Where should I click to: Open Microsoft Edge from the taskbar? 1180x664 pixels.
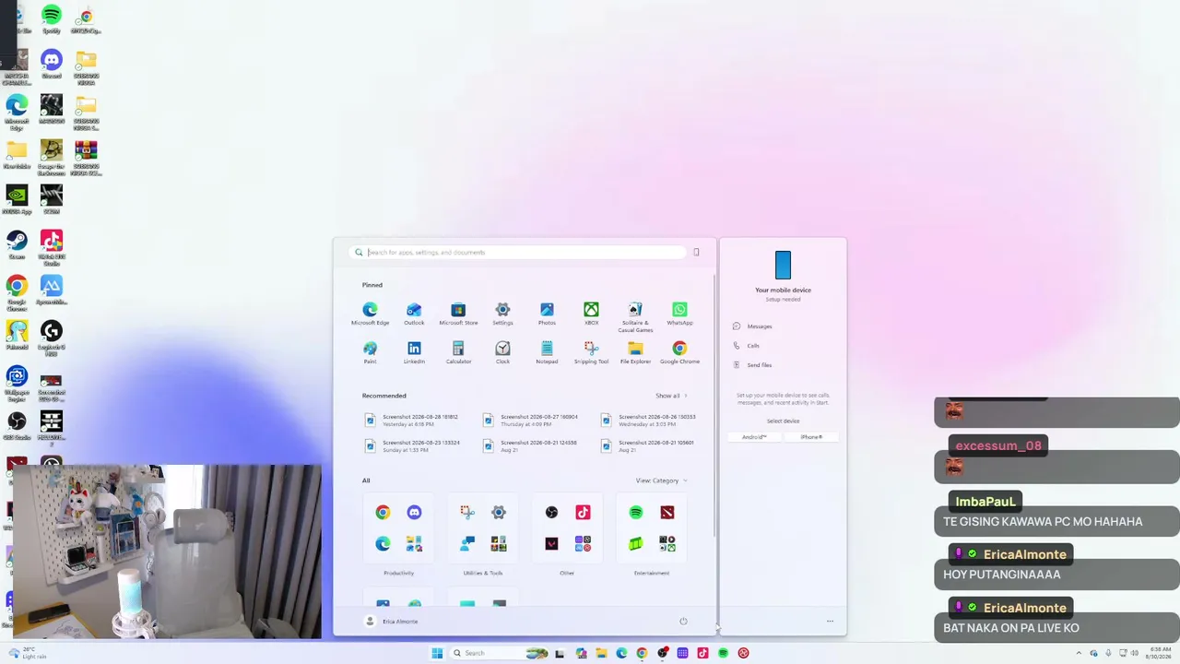(621, 653)
